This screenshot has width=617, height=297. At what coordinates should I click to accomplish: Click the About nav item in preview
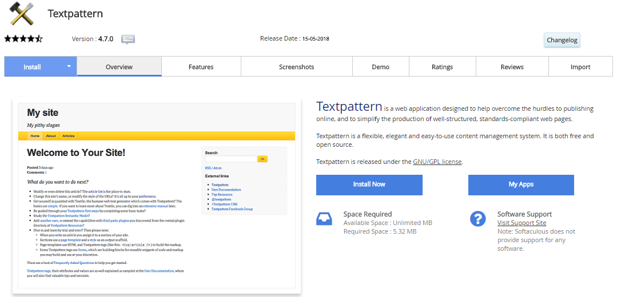click(51, 136)
